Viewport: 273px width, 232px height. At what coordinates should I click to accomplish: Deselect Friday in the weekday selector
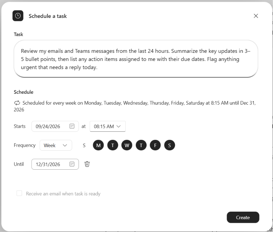point(155,145)
